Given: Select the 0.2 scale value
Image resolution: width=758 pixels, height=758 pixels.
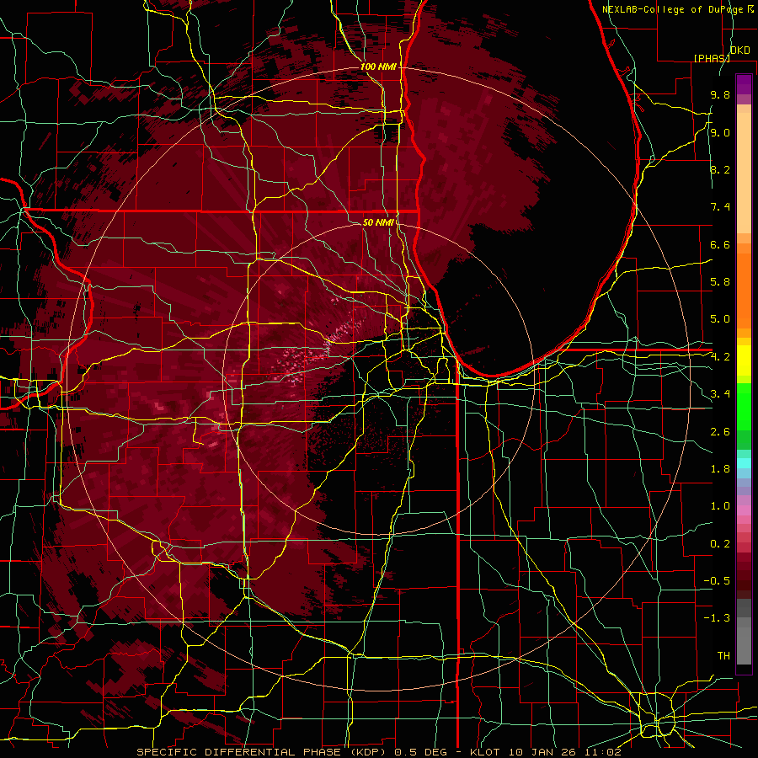Looking at the screenshot, I should [720, 544].
